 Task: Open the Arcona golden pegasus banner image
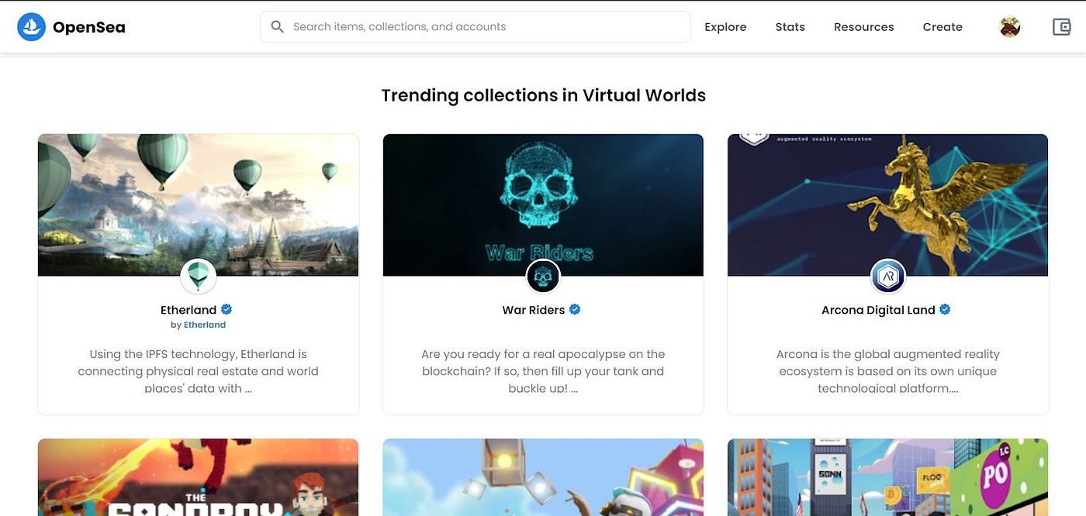[x=887, y=205]
